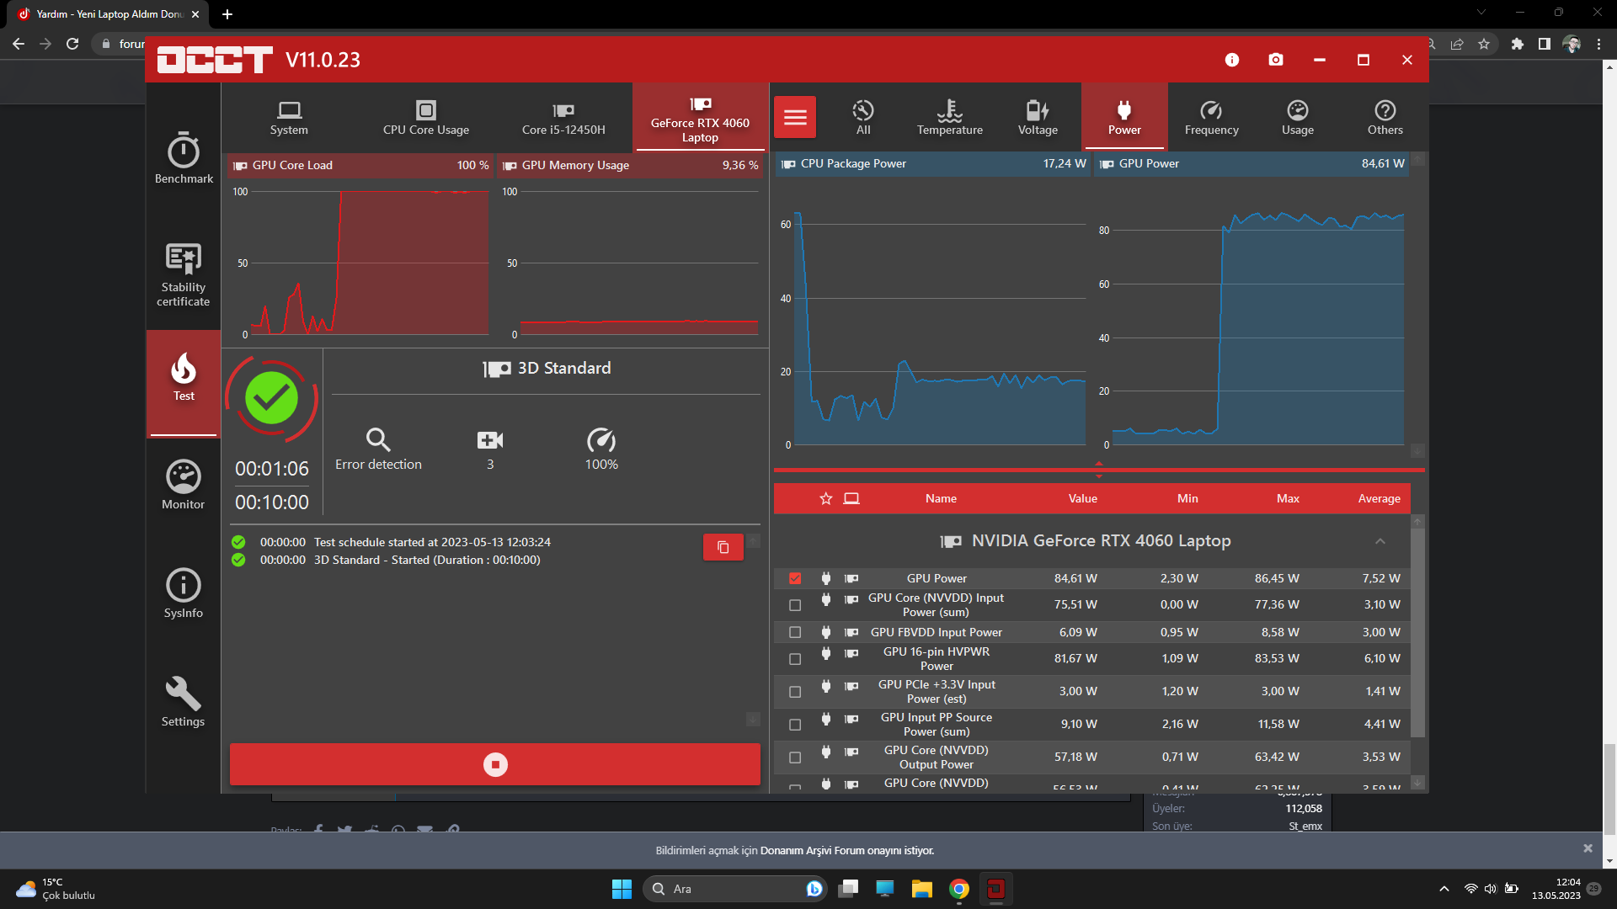Switch to the System tab
Image resolution: width=1617 pixels, height=909 pixels.
(x=289, y=118)
